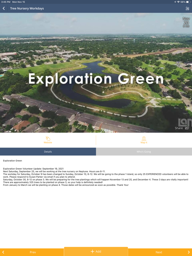Switch to the Who's Going tab
This screenshot has width=192, height=256.
[x=144, y=152]
